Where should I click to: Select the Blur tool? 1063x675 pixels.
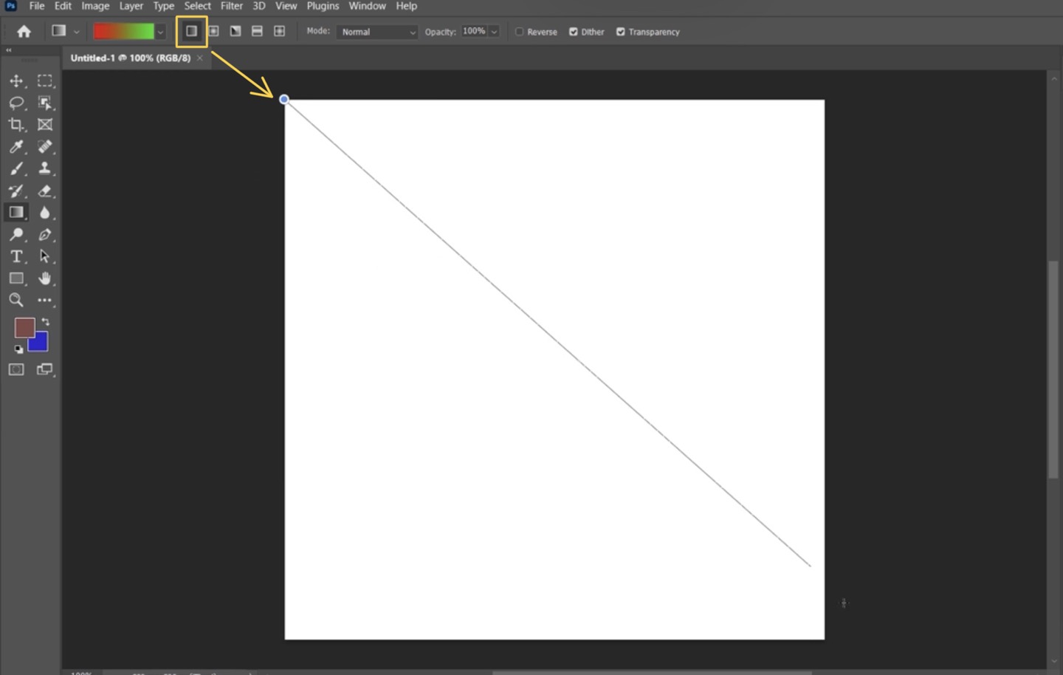point(45,213)
